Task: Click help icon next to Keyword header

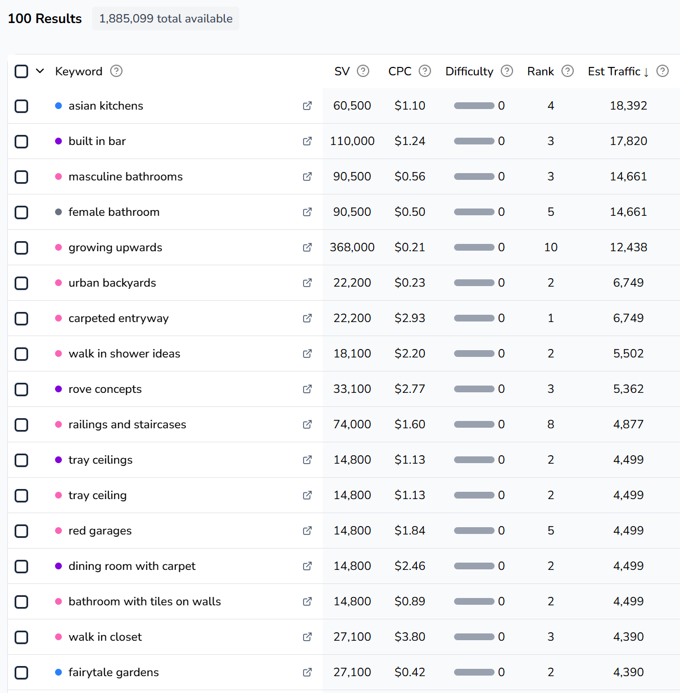Action: [x=116, y=71]
